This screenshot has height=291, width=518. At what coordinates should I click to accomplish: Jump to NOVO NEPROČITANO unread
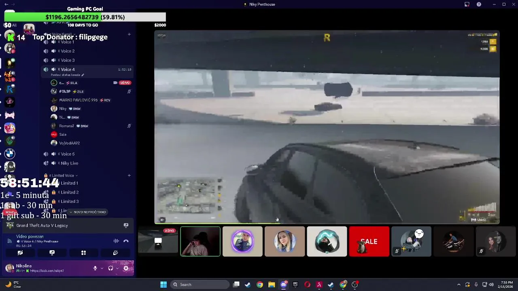89,212
